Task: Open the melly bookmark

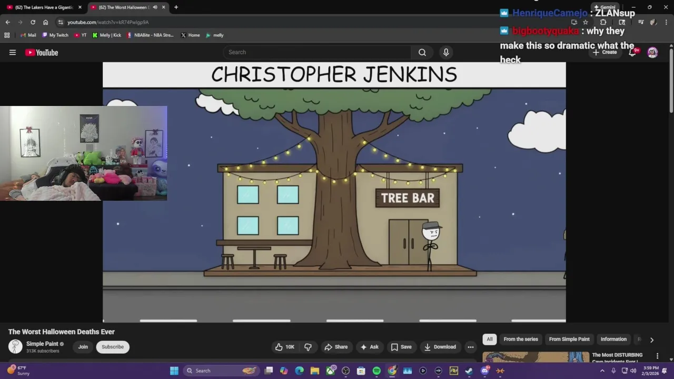Action: click(x=215, y=35)
